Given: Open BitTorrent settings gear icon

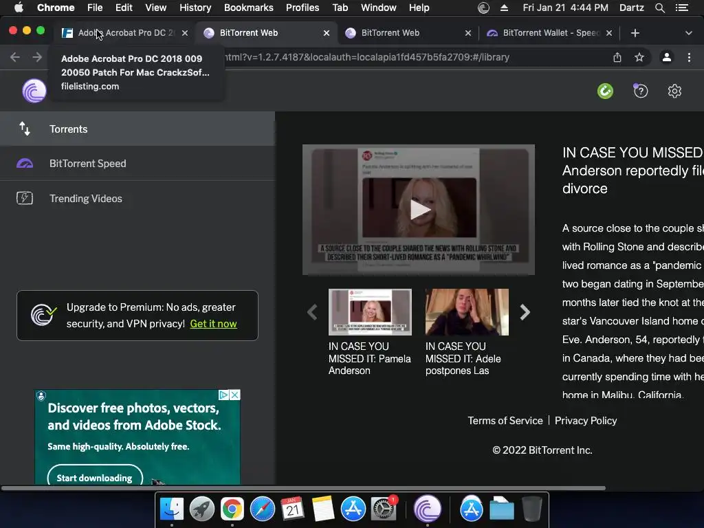Looking at the screenshot, I should (x=674, y=91).
